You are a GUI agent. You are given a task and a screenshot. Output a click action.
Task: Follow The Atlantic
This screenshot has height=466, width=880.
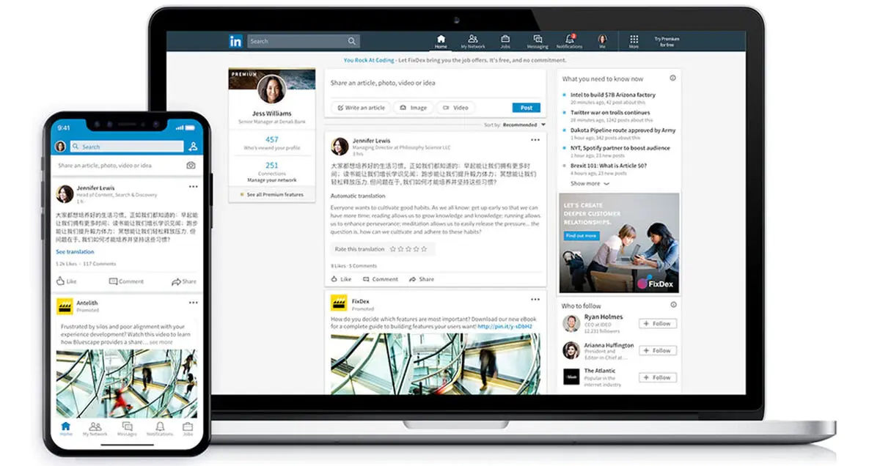pyautogui.click(x=658, y=377)
